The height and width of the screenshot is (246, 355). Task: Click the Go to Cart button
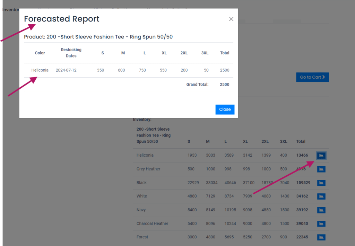click(312, 77)
